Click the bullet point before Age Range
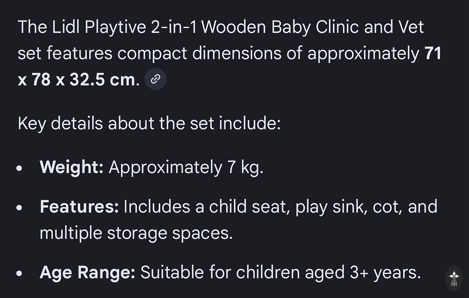This screenshot has width=469, height=298. 20,273
